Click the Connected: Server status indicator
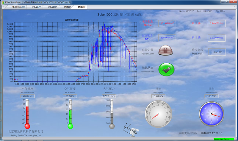The width and height of the screenshot is (238, 141). pyautogui.click(x=224, y=139)
